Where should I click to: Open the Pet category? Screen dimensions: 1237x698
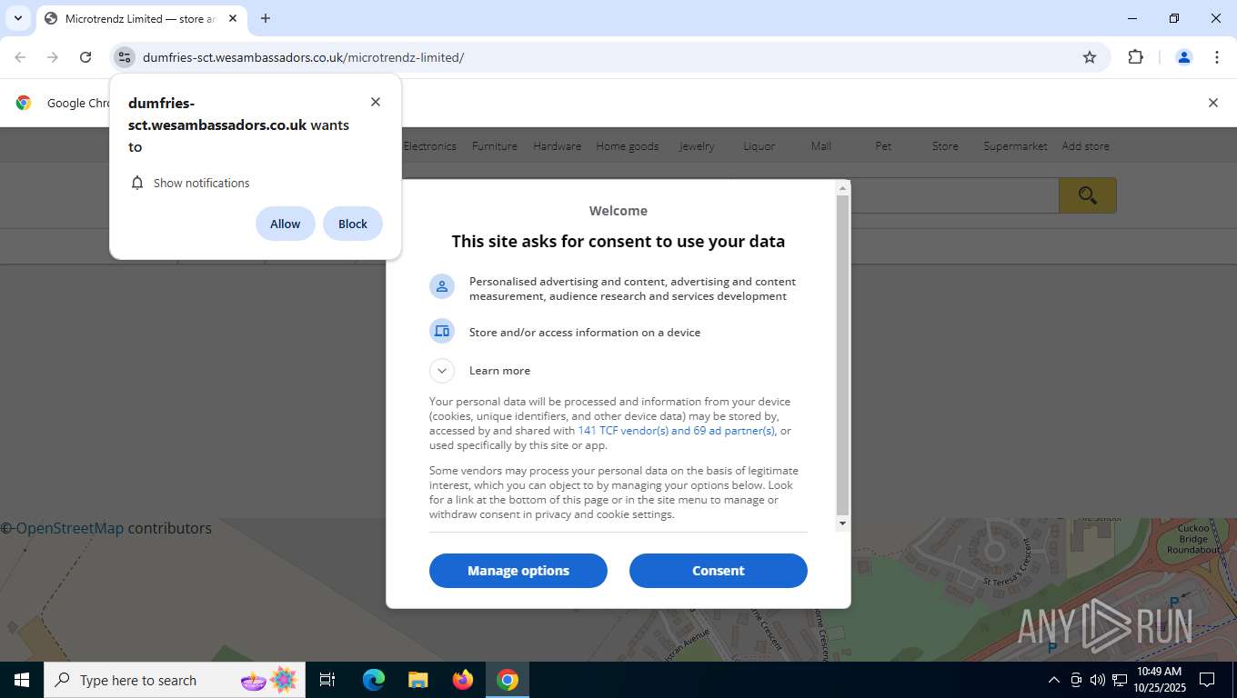pos(883,145)
